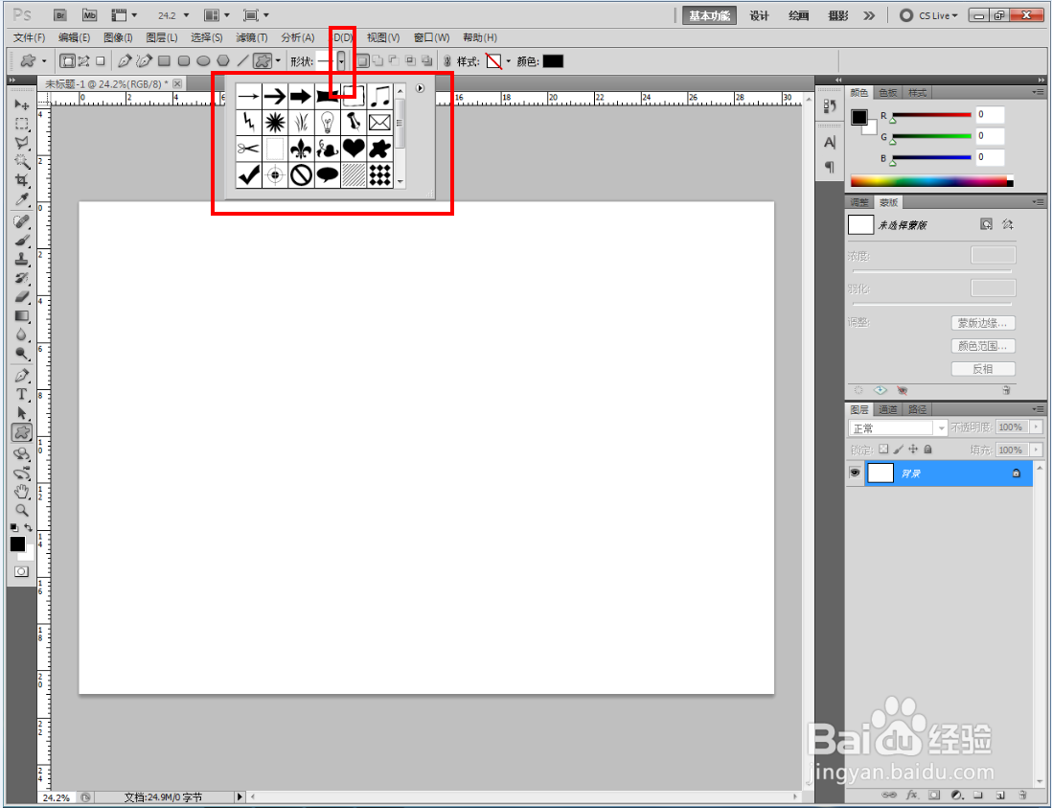Click the 蒙版边缘... button
The image size is (1052, 808).
[x=983, y=323]
